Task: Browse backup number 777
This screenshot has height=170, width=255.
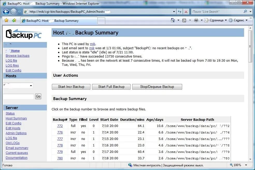Action: [x=60, y=139]
